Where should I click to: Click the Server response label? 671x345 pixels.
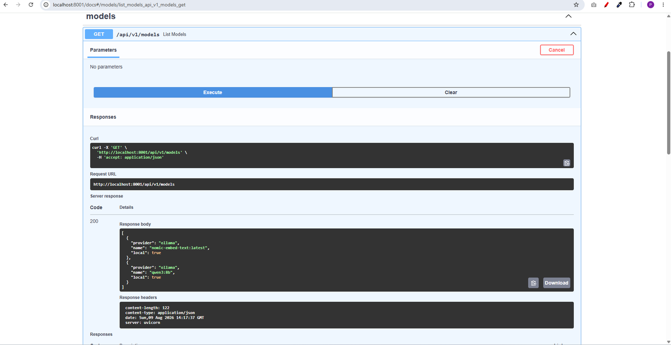107,196
